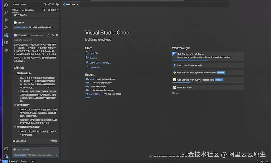The image size is (271, 163).
Task: Open Tongyi Lingma settings gear
Action: point(57,4)
